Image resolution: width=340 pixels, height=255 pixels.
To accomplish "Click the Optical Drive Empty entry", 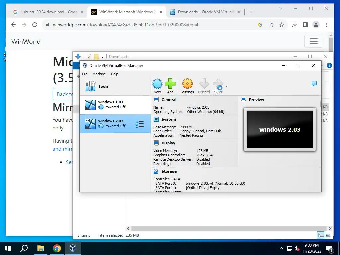I will click(x=203, y=188).
